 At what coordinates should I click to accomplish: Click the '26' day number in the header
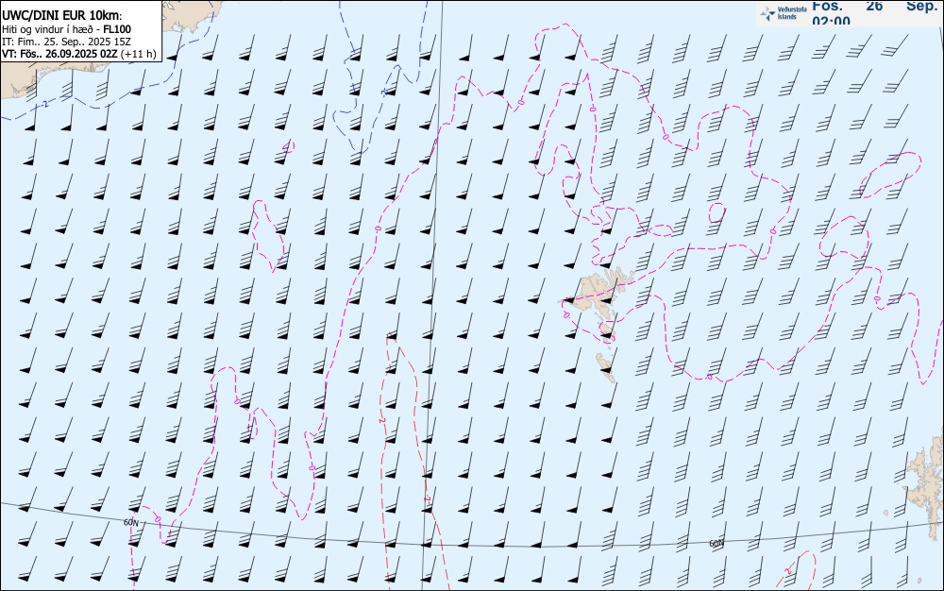[x=874, y=6]
